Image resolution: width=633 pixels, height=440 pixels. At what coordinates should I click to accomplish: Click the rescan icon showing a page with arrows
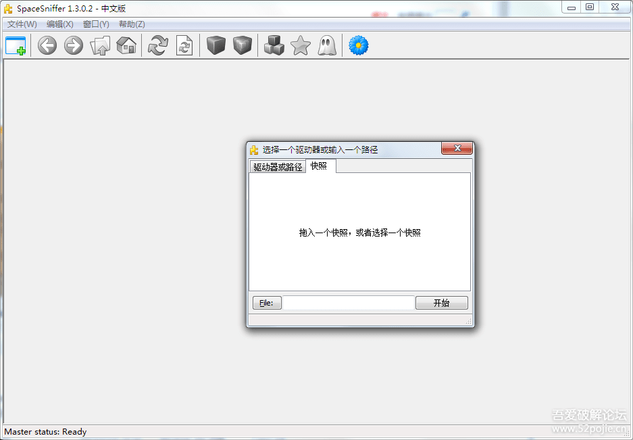coord(184,46)
